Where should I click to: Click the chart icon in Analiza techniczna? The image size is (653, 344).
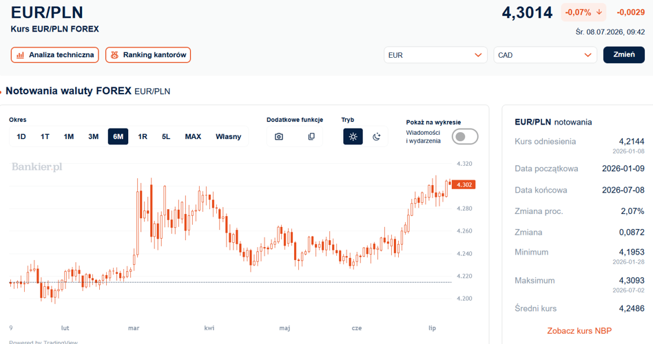20,55
